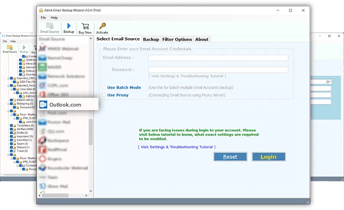This screenshot has height=210, width=344.
Task: Uncheck the Outbox folder checkbox
Action: tap(20, 71)
